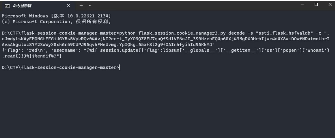Close the 命令提示符 tab
The image size is (335, 138).
[68, 5]
